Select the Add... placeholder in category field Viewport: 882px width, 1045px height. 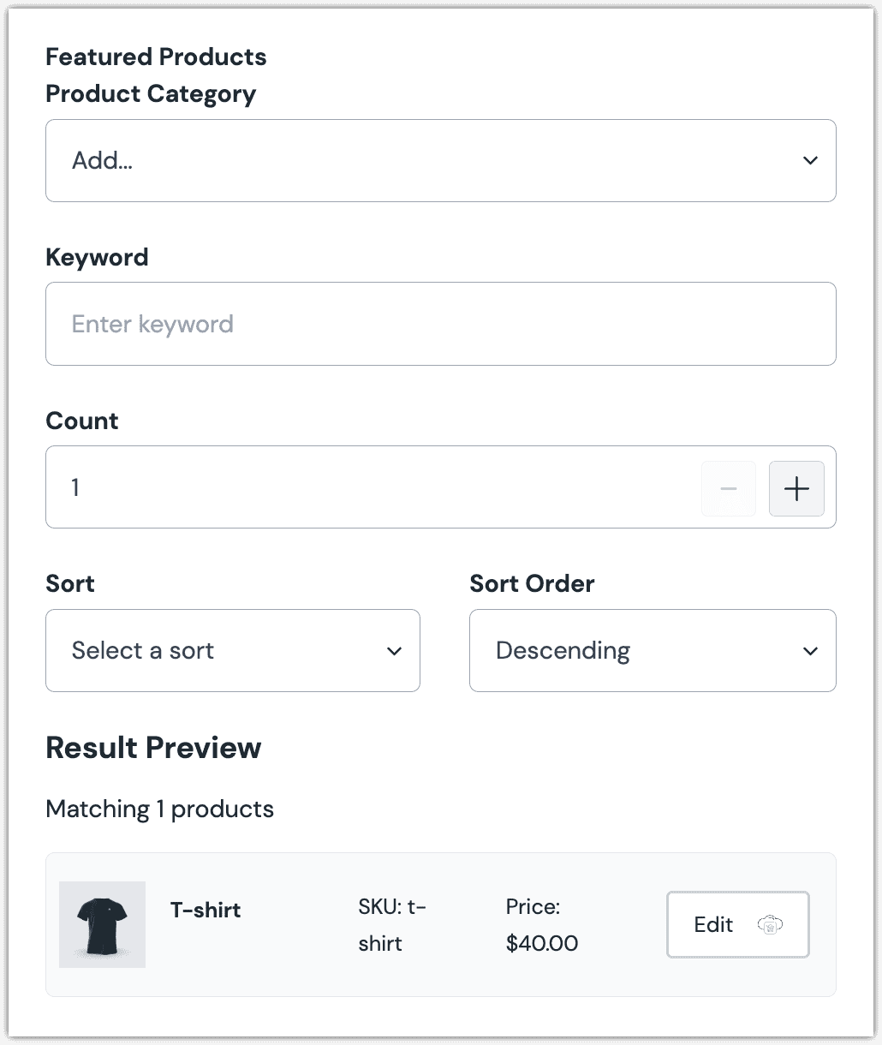coord(102,160)
